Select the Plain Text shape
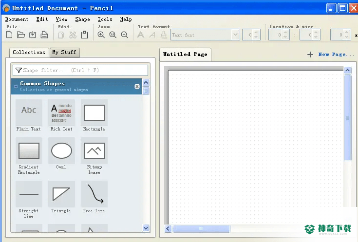Viewport: 358px width, 242px height. [29, 115]
